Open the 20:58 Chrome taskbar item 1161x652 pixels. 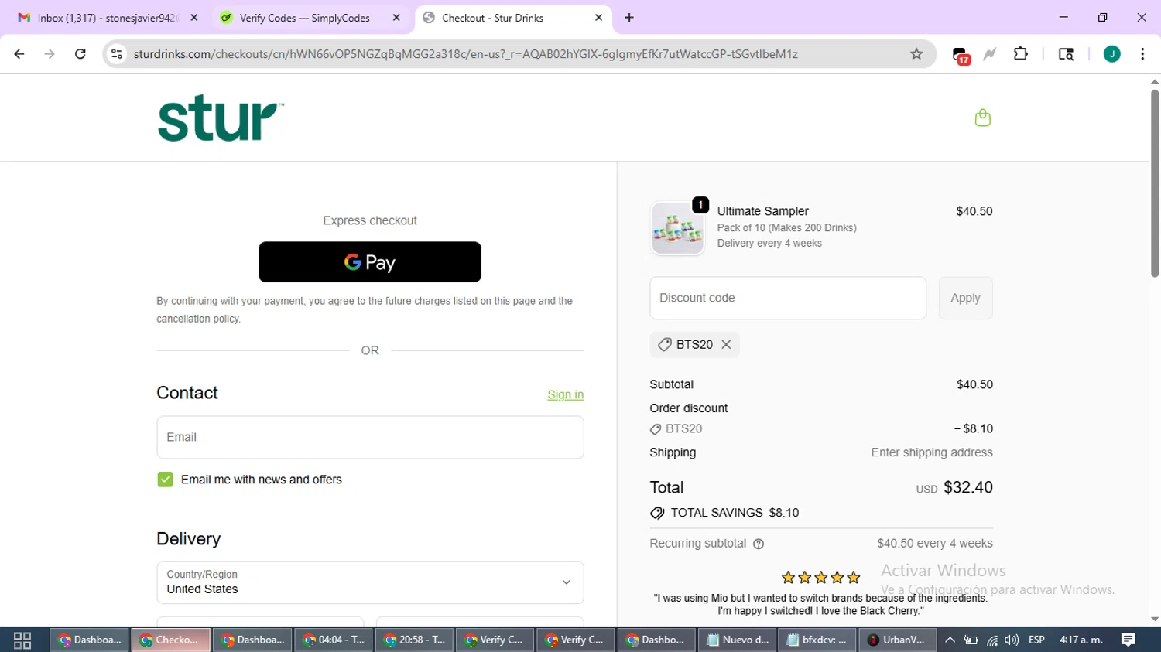click(414, 640)
